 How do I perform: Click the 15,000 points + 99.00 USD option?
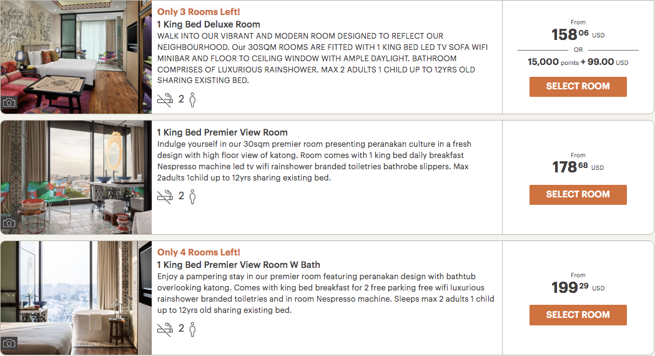578,62
